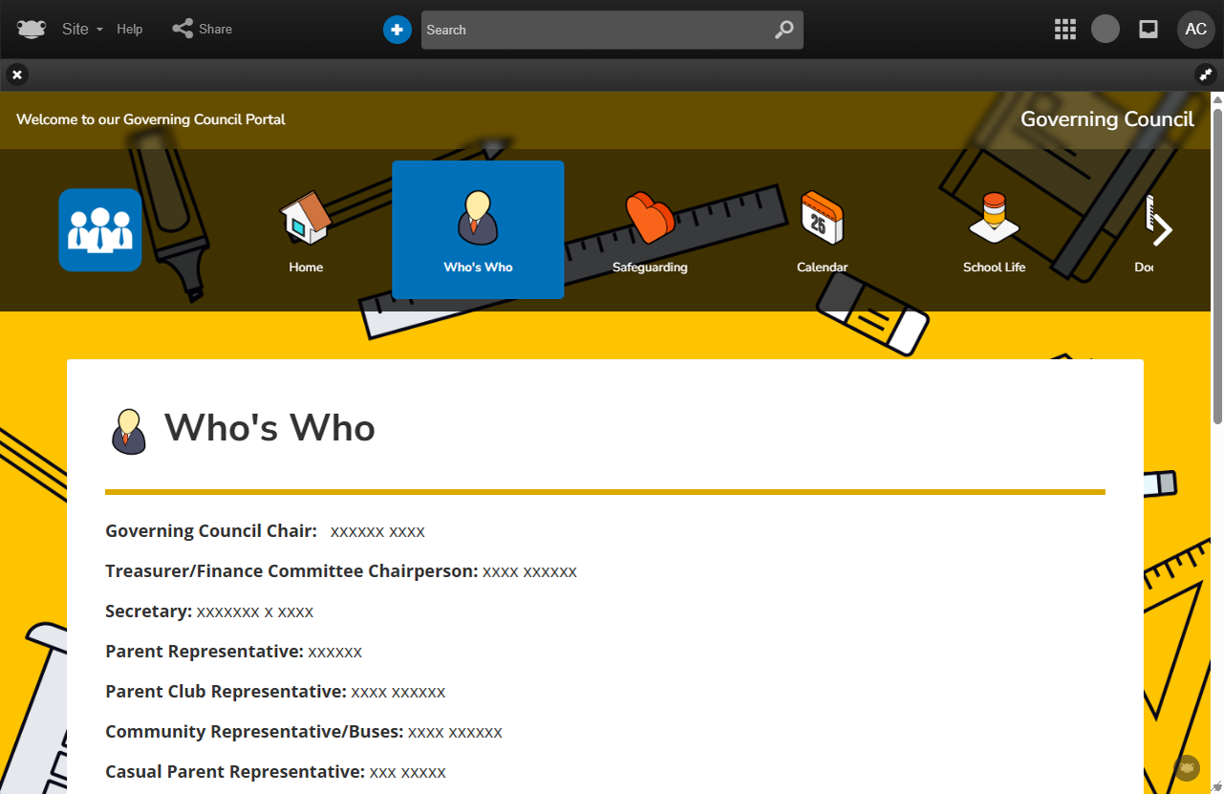This screenshot has height=794, width=1224.
Task: Click the Share button
Action: [203, 30]
